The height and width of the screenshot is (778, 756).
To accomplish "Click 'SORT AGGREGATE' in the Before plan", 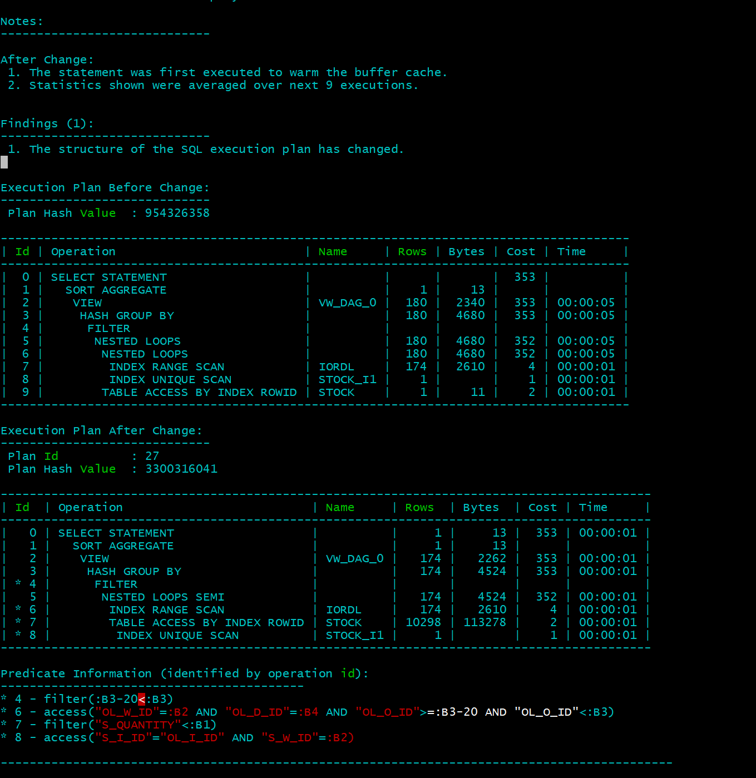I will click(116, 290).
